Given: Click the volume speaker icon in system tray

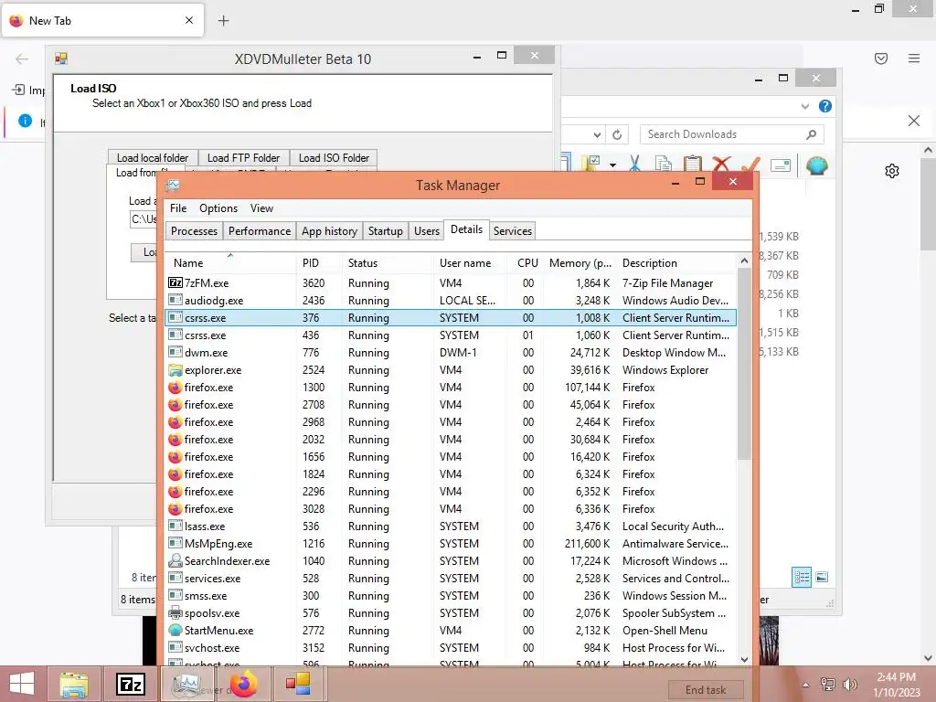Looking at the screenshot, I should [849, 684].
